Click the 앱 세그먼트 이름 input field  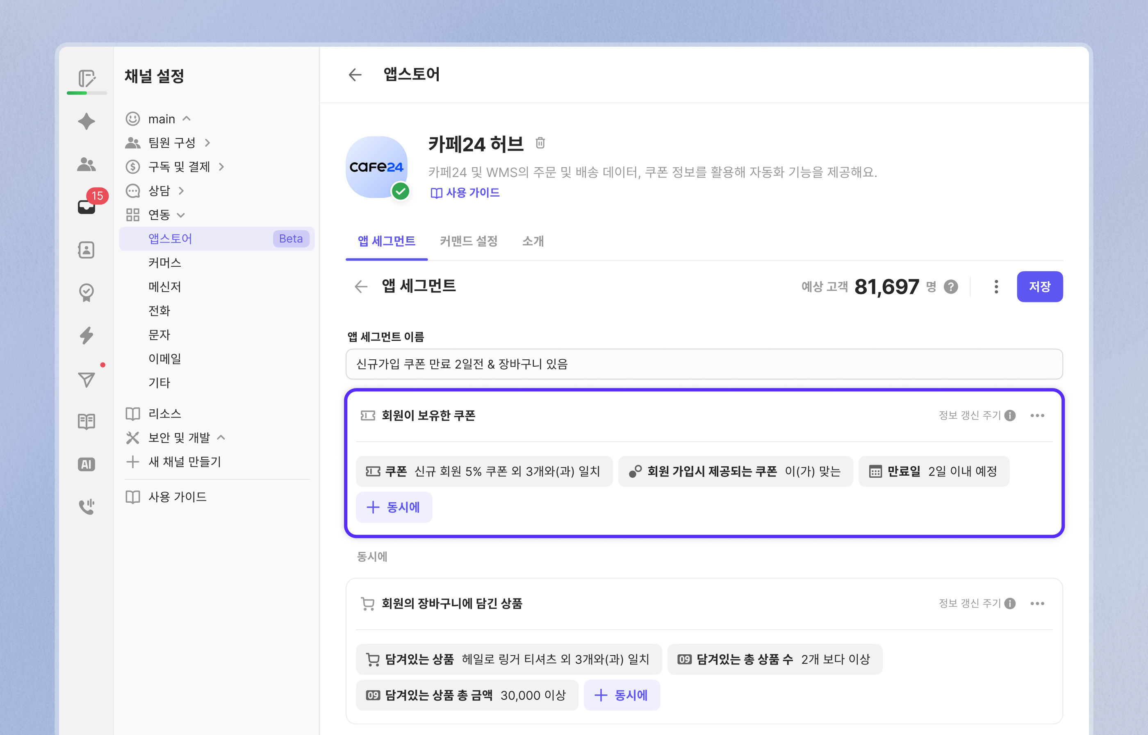704,364
